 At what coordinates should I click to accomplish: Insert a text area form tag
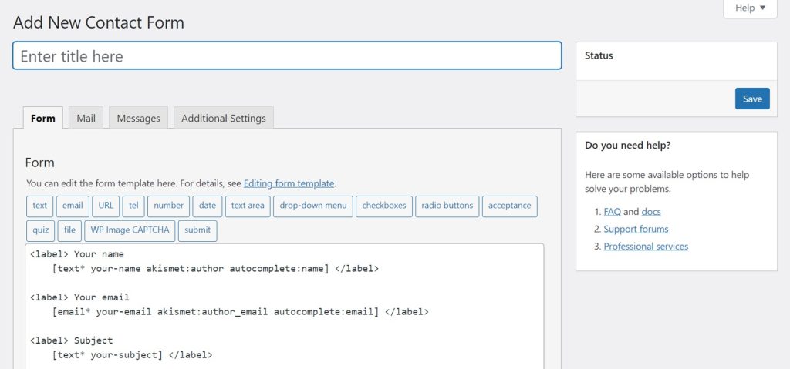(x=248, y=206)
